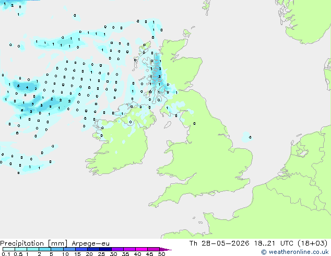Viewport: 331px width, 256px height.
Task: Click the 30–35 mm purple legend swatch
Action: (x=117, y=249)
